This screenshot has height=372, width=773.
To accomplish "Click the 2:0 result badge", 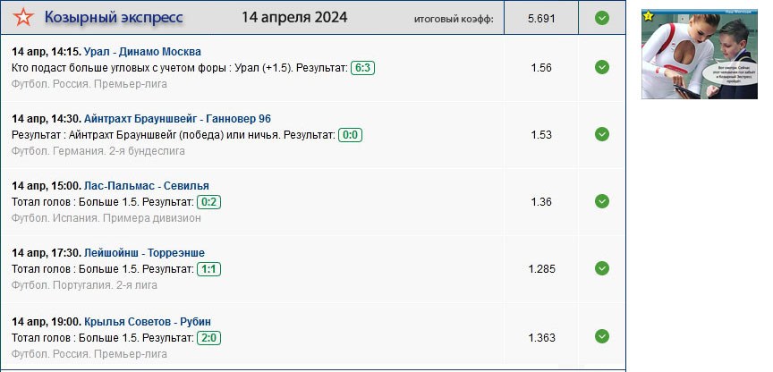I will [209, 338].
